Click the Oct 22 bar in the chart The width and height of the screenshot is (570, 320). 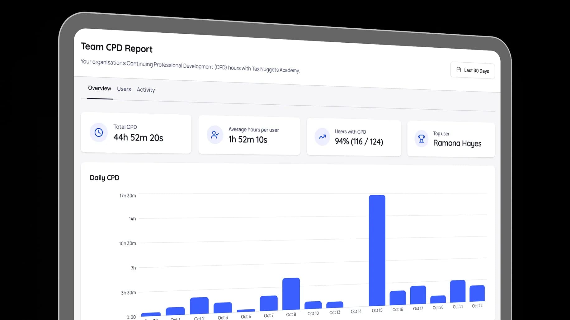(477, 293)
